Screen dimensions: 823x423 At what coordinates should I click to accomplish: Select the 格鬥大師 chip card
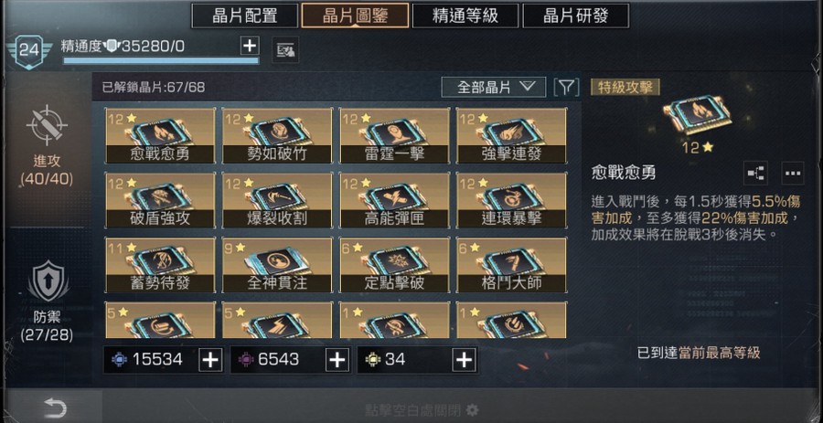[x=512, y=265]
